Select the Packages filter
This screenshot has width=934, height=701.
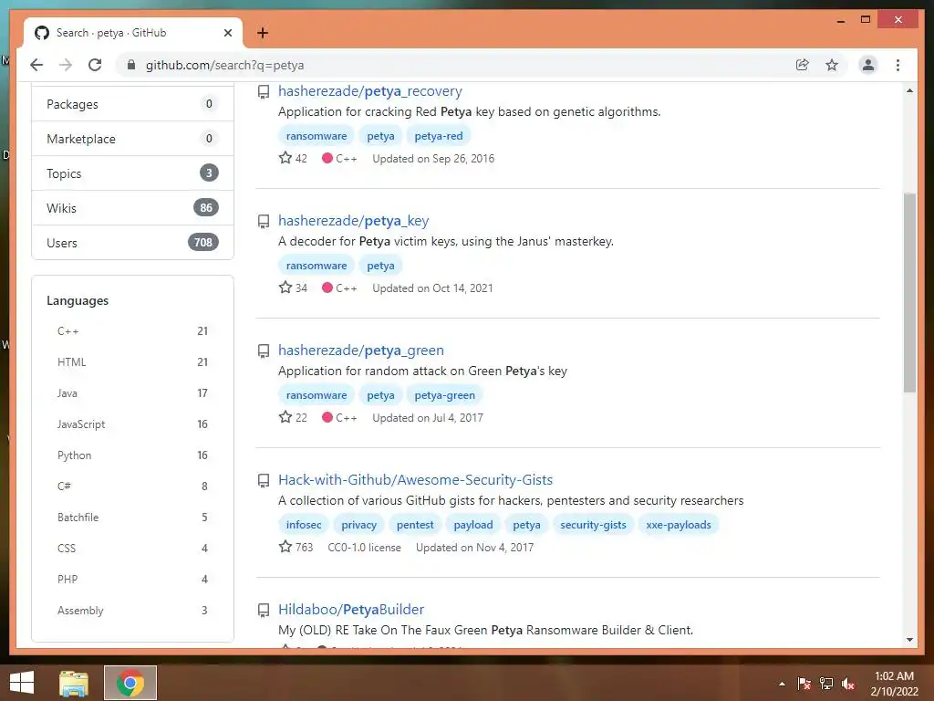(132, 104)
